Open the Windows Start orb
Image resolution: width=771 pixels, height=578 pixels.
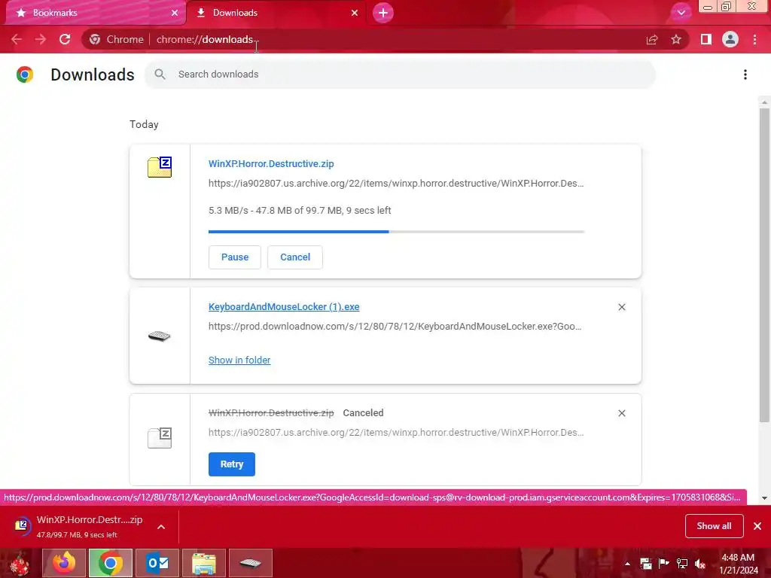click(19, 563)
